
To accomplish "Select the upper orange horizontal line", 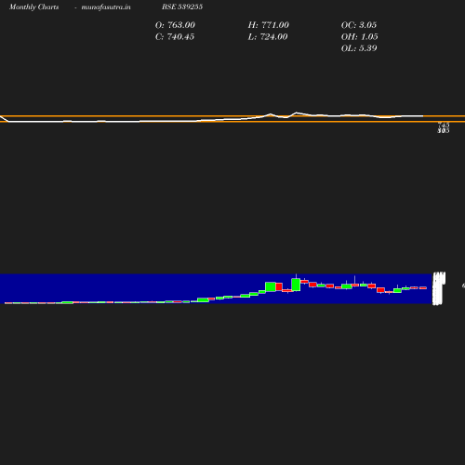I will [x=232, y=116].
